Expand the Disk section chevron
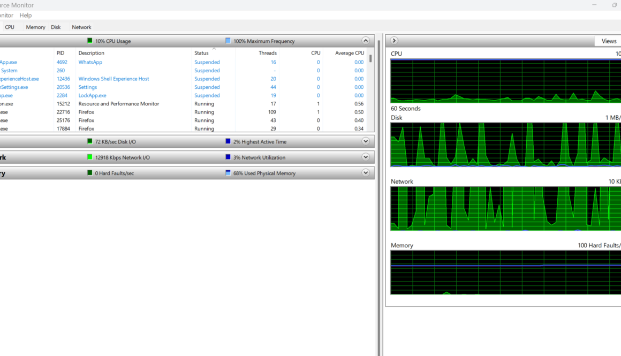The height and width of the screenshot is (356, 621). [x=366, y=141]
